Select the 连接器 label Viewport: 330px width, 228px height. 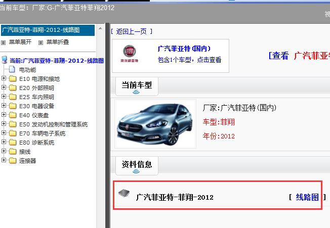click(x=27, y=161)
